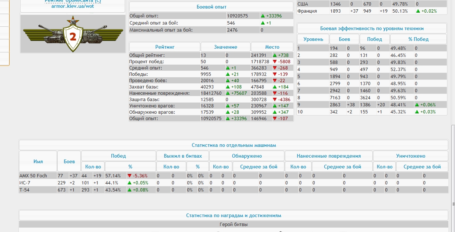This screenshot has width=455, height=232.
Task: Expand the Статистика по наградам и достижениям header
Action: coord(233,215)
